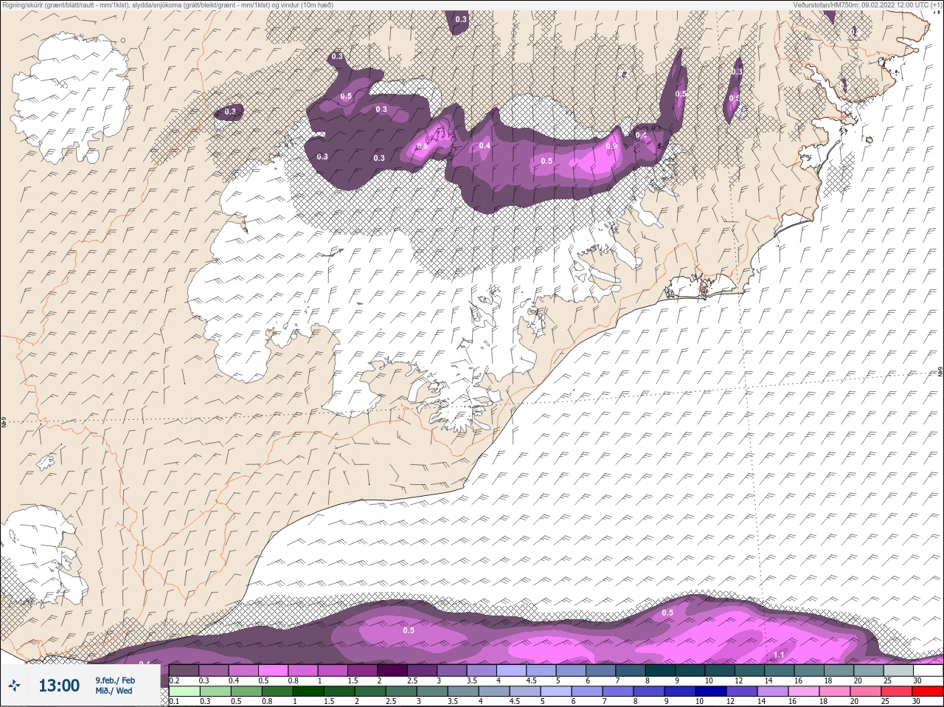Click the 'Mið./ Wed' weekday label
Viewport: 944px width, 707px height.
(x=114, y=691)
